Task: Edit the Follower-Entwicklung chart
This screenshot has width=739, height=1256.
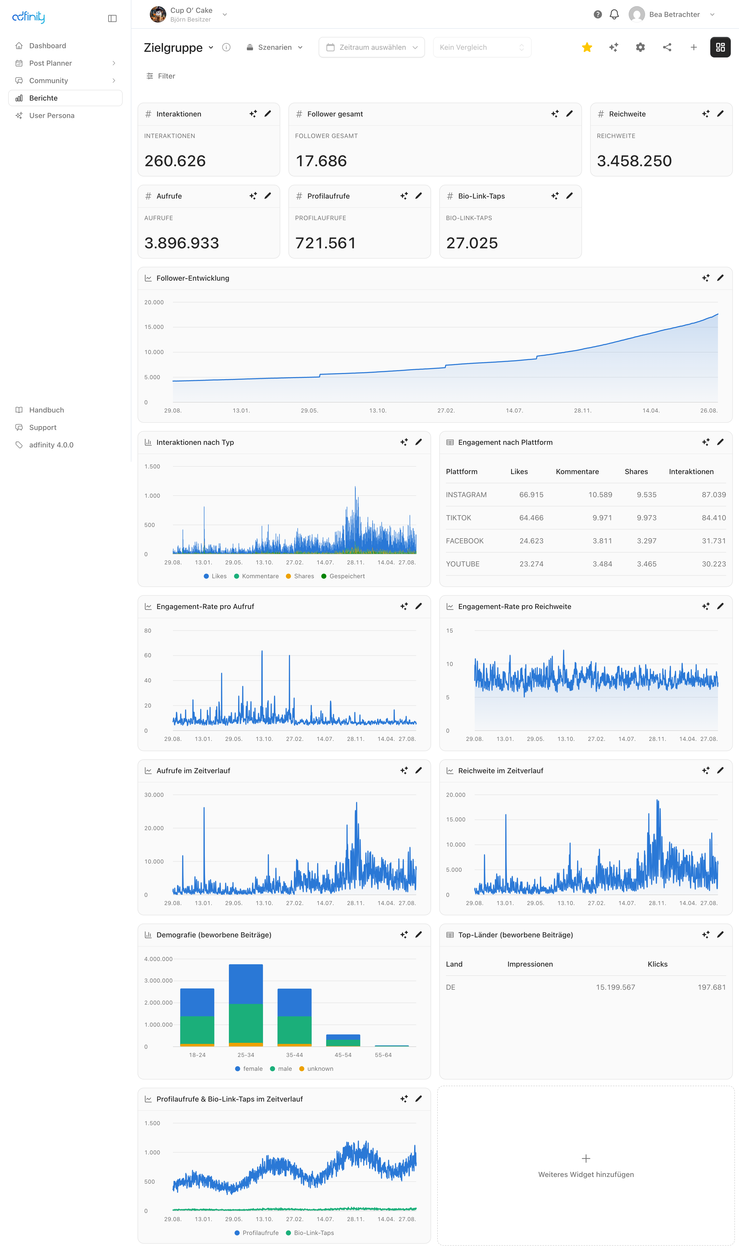Action: 720,278
